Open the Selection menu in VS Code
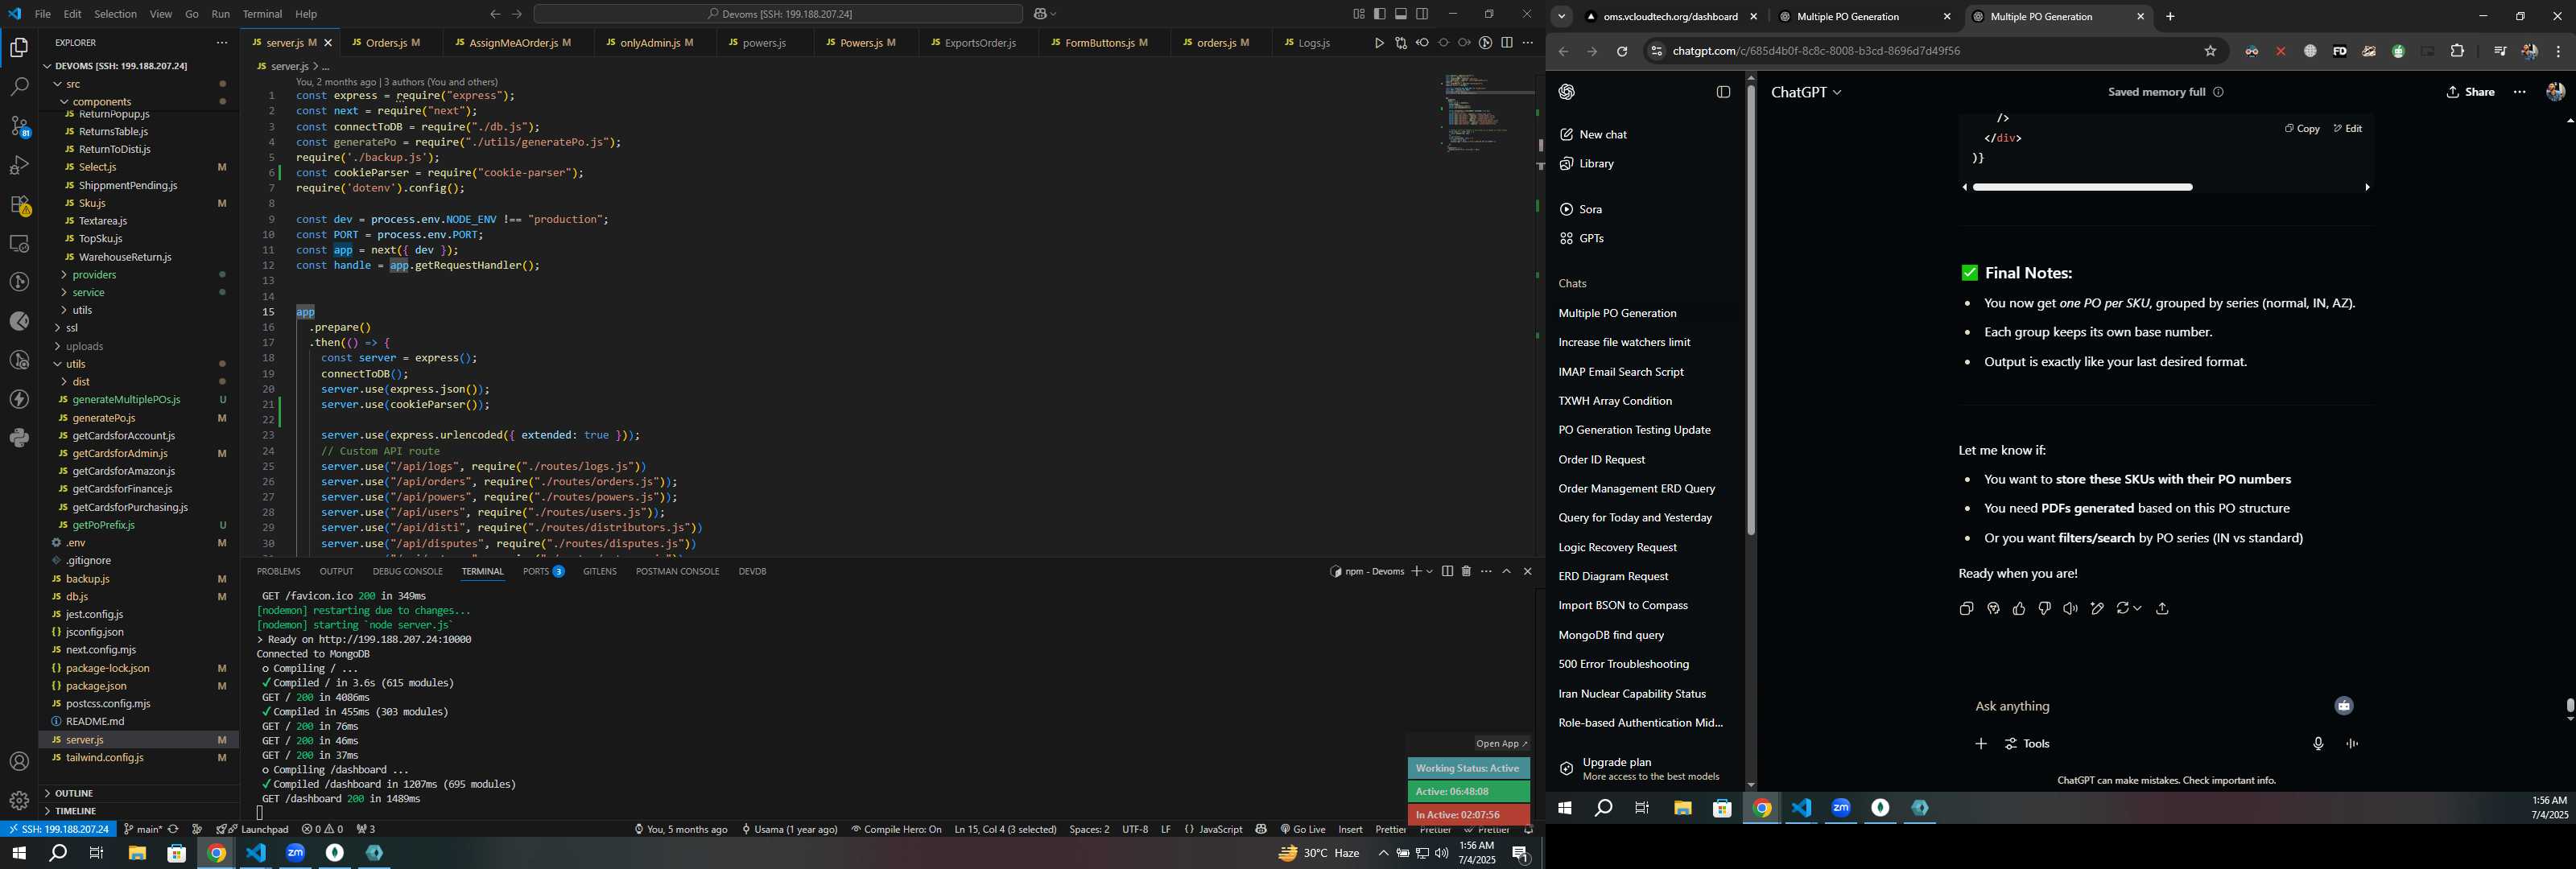Image resolution: width=2576 pixels, height=869 pixels. coord(115,14)
